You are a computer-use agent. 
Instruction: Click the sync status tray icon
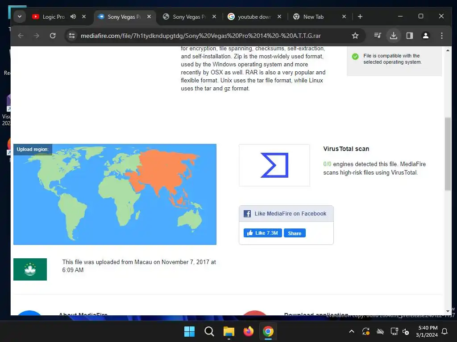366,331
